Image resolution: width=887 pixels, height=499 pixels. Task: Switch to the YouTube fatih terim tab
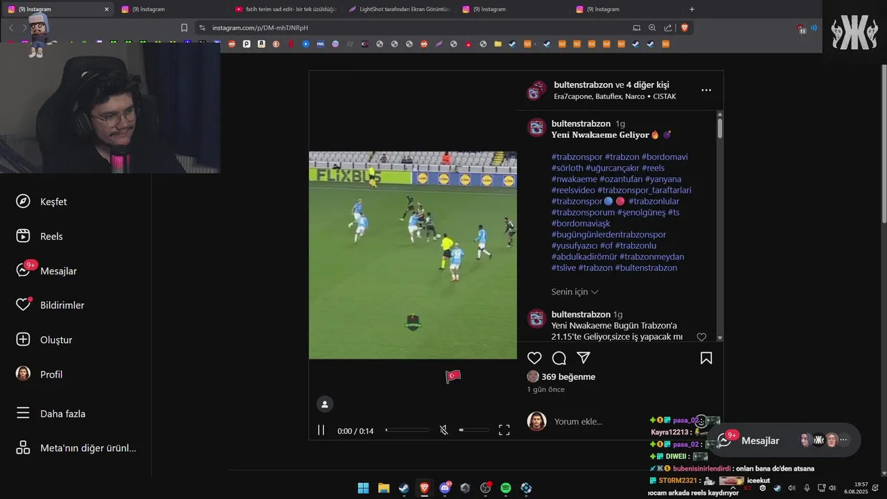click(x=286, y=9)
